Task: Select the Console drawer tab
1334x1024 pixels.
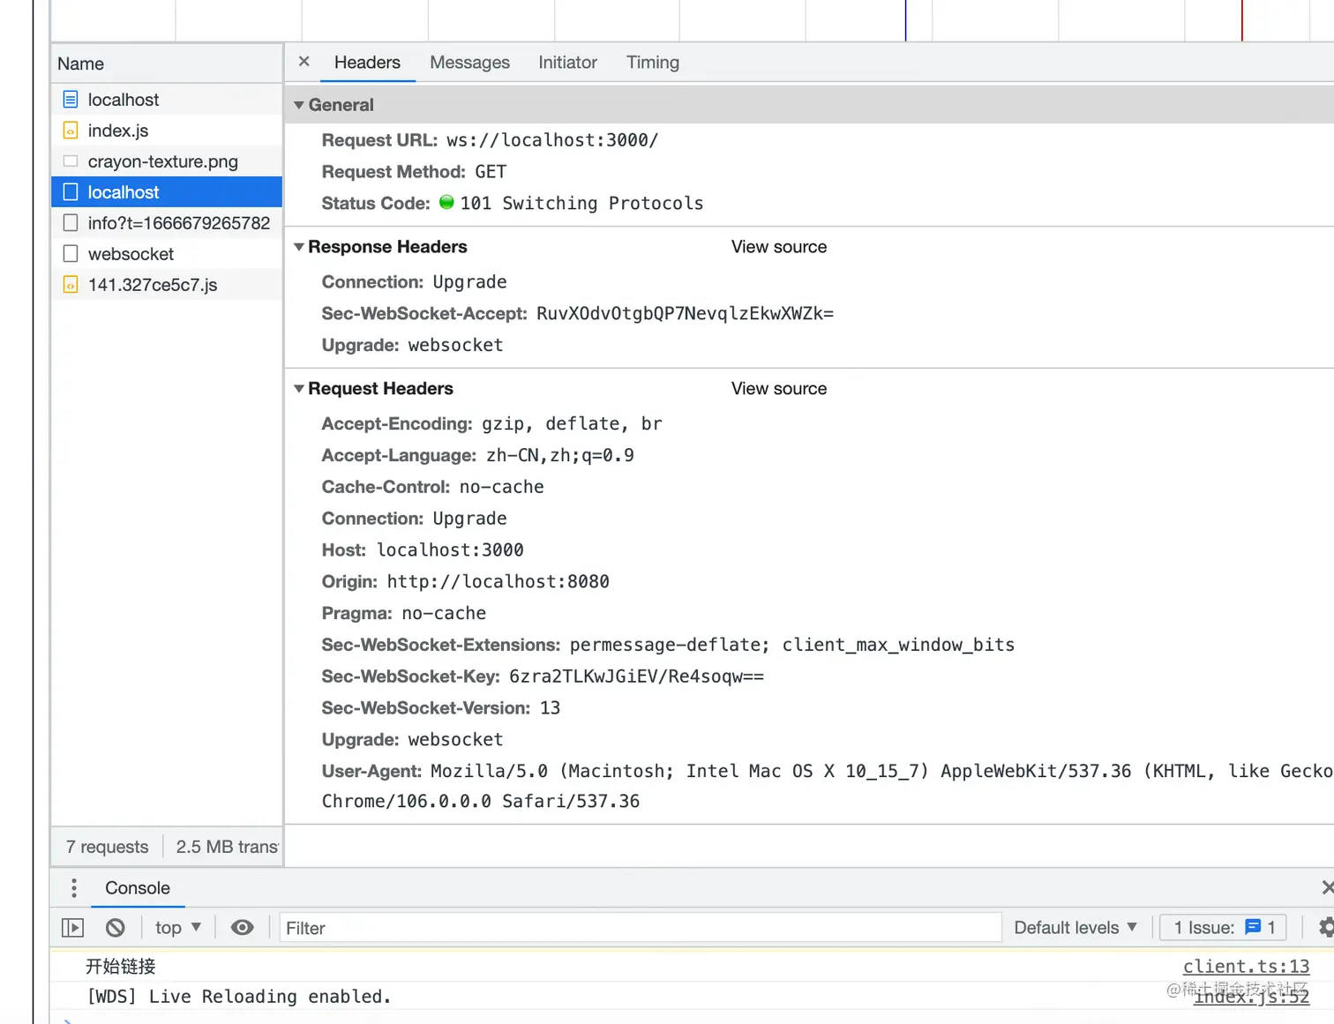Action: coord(138,888)
